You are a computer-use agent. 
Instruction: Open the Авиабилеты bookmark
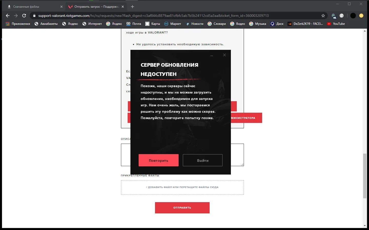[x=46, y=24]
